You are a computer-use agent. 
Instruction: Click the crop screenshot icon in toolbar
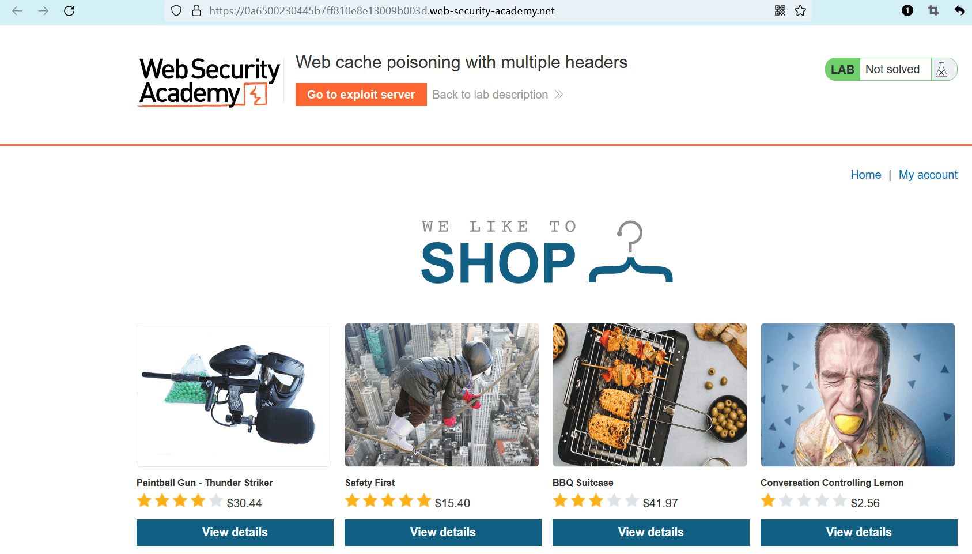[x=933, y=10]
